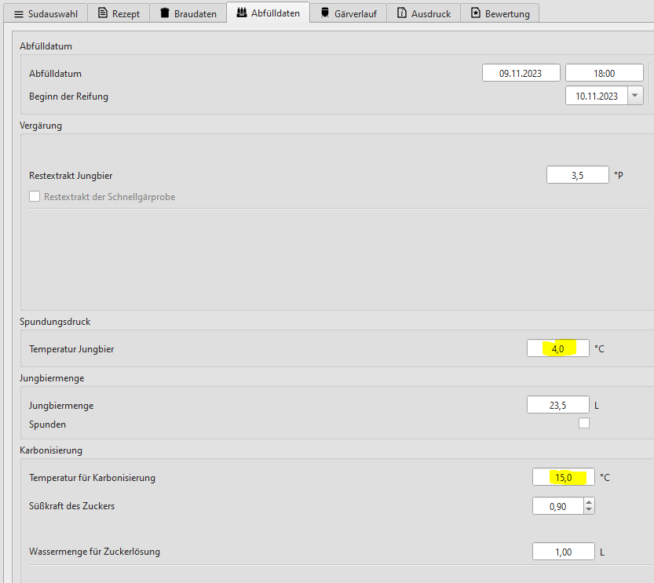654x583 pixels.
Task: Click the Abfülldatum date field 09.11.2023
Action: point(521,73)
